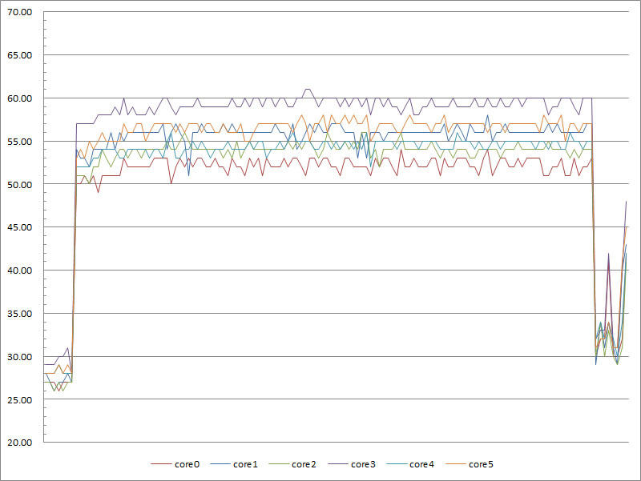Viewport: 641px width, 481px height.
Task: Click the 20.00 axis label
Action: pos(19,443)
